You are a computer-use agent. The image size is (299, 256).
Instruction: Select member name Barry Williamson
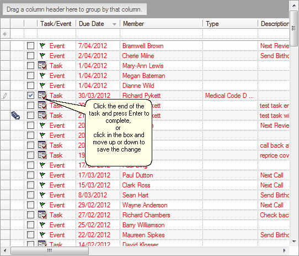pos(143,225)
